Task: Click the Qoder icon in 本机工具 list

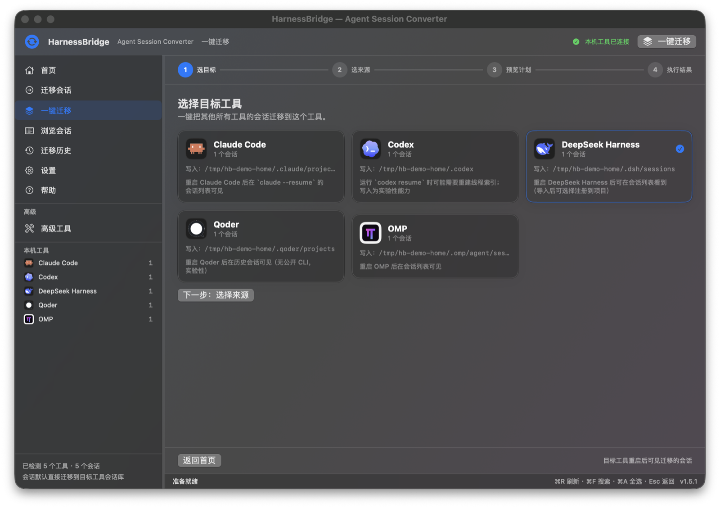Action: (29, 305)
